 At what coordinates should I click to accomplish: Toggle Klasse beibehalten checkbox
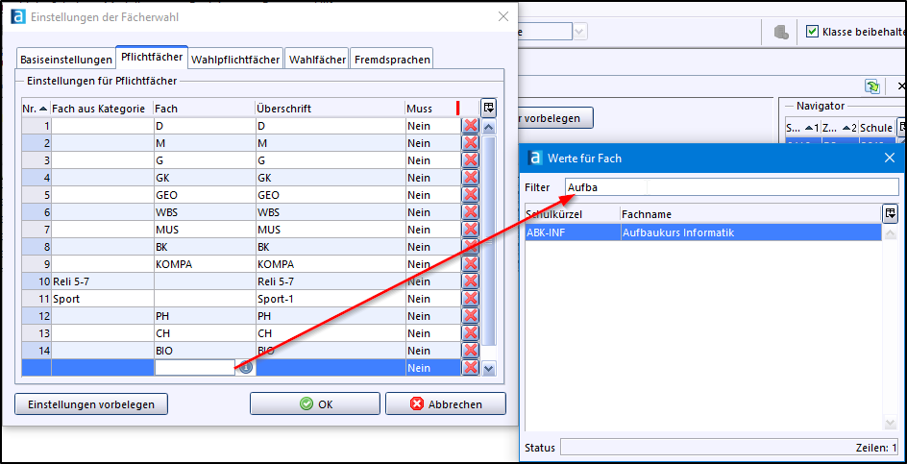click(813, 32)
